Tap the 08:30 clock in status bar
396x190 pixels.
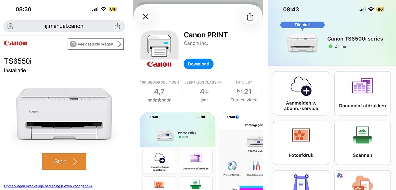click(x=23, y=9)
